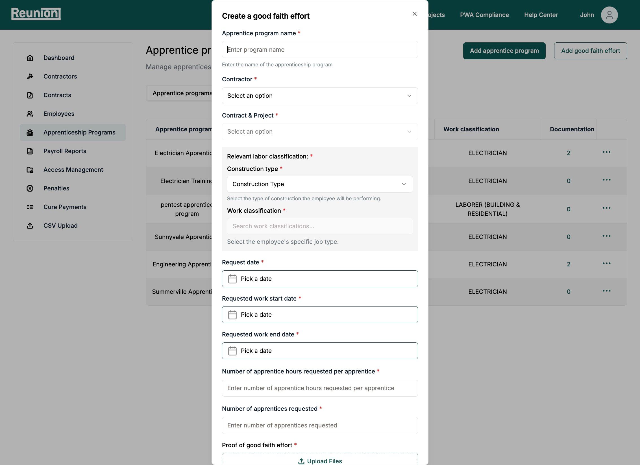Click the CSV Upload arrow icon
Image resolution: width=640 pixels, height=465 pixels.
(x=30, y=226)
